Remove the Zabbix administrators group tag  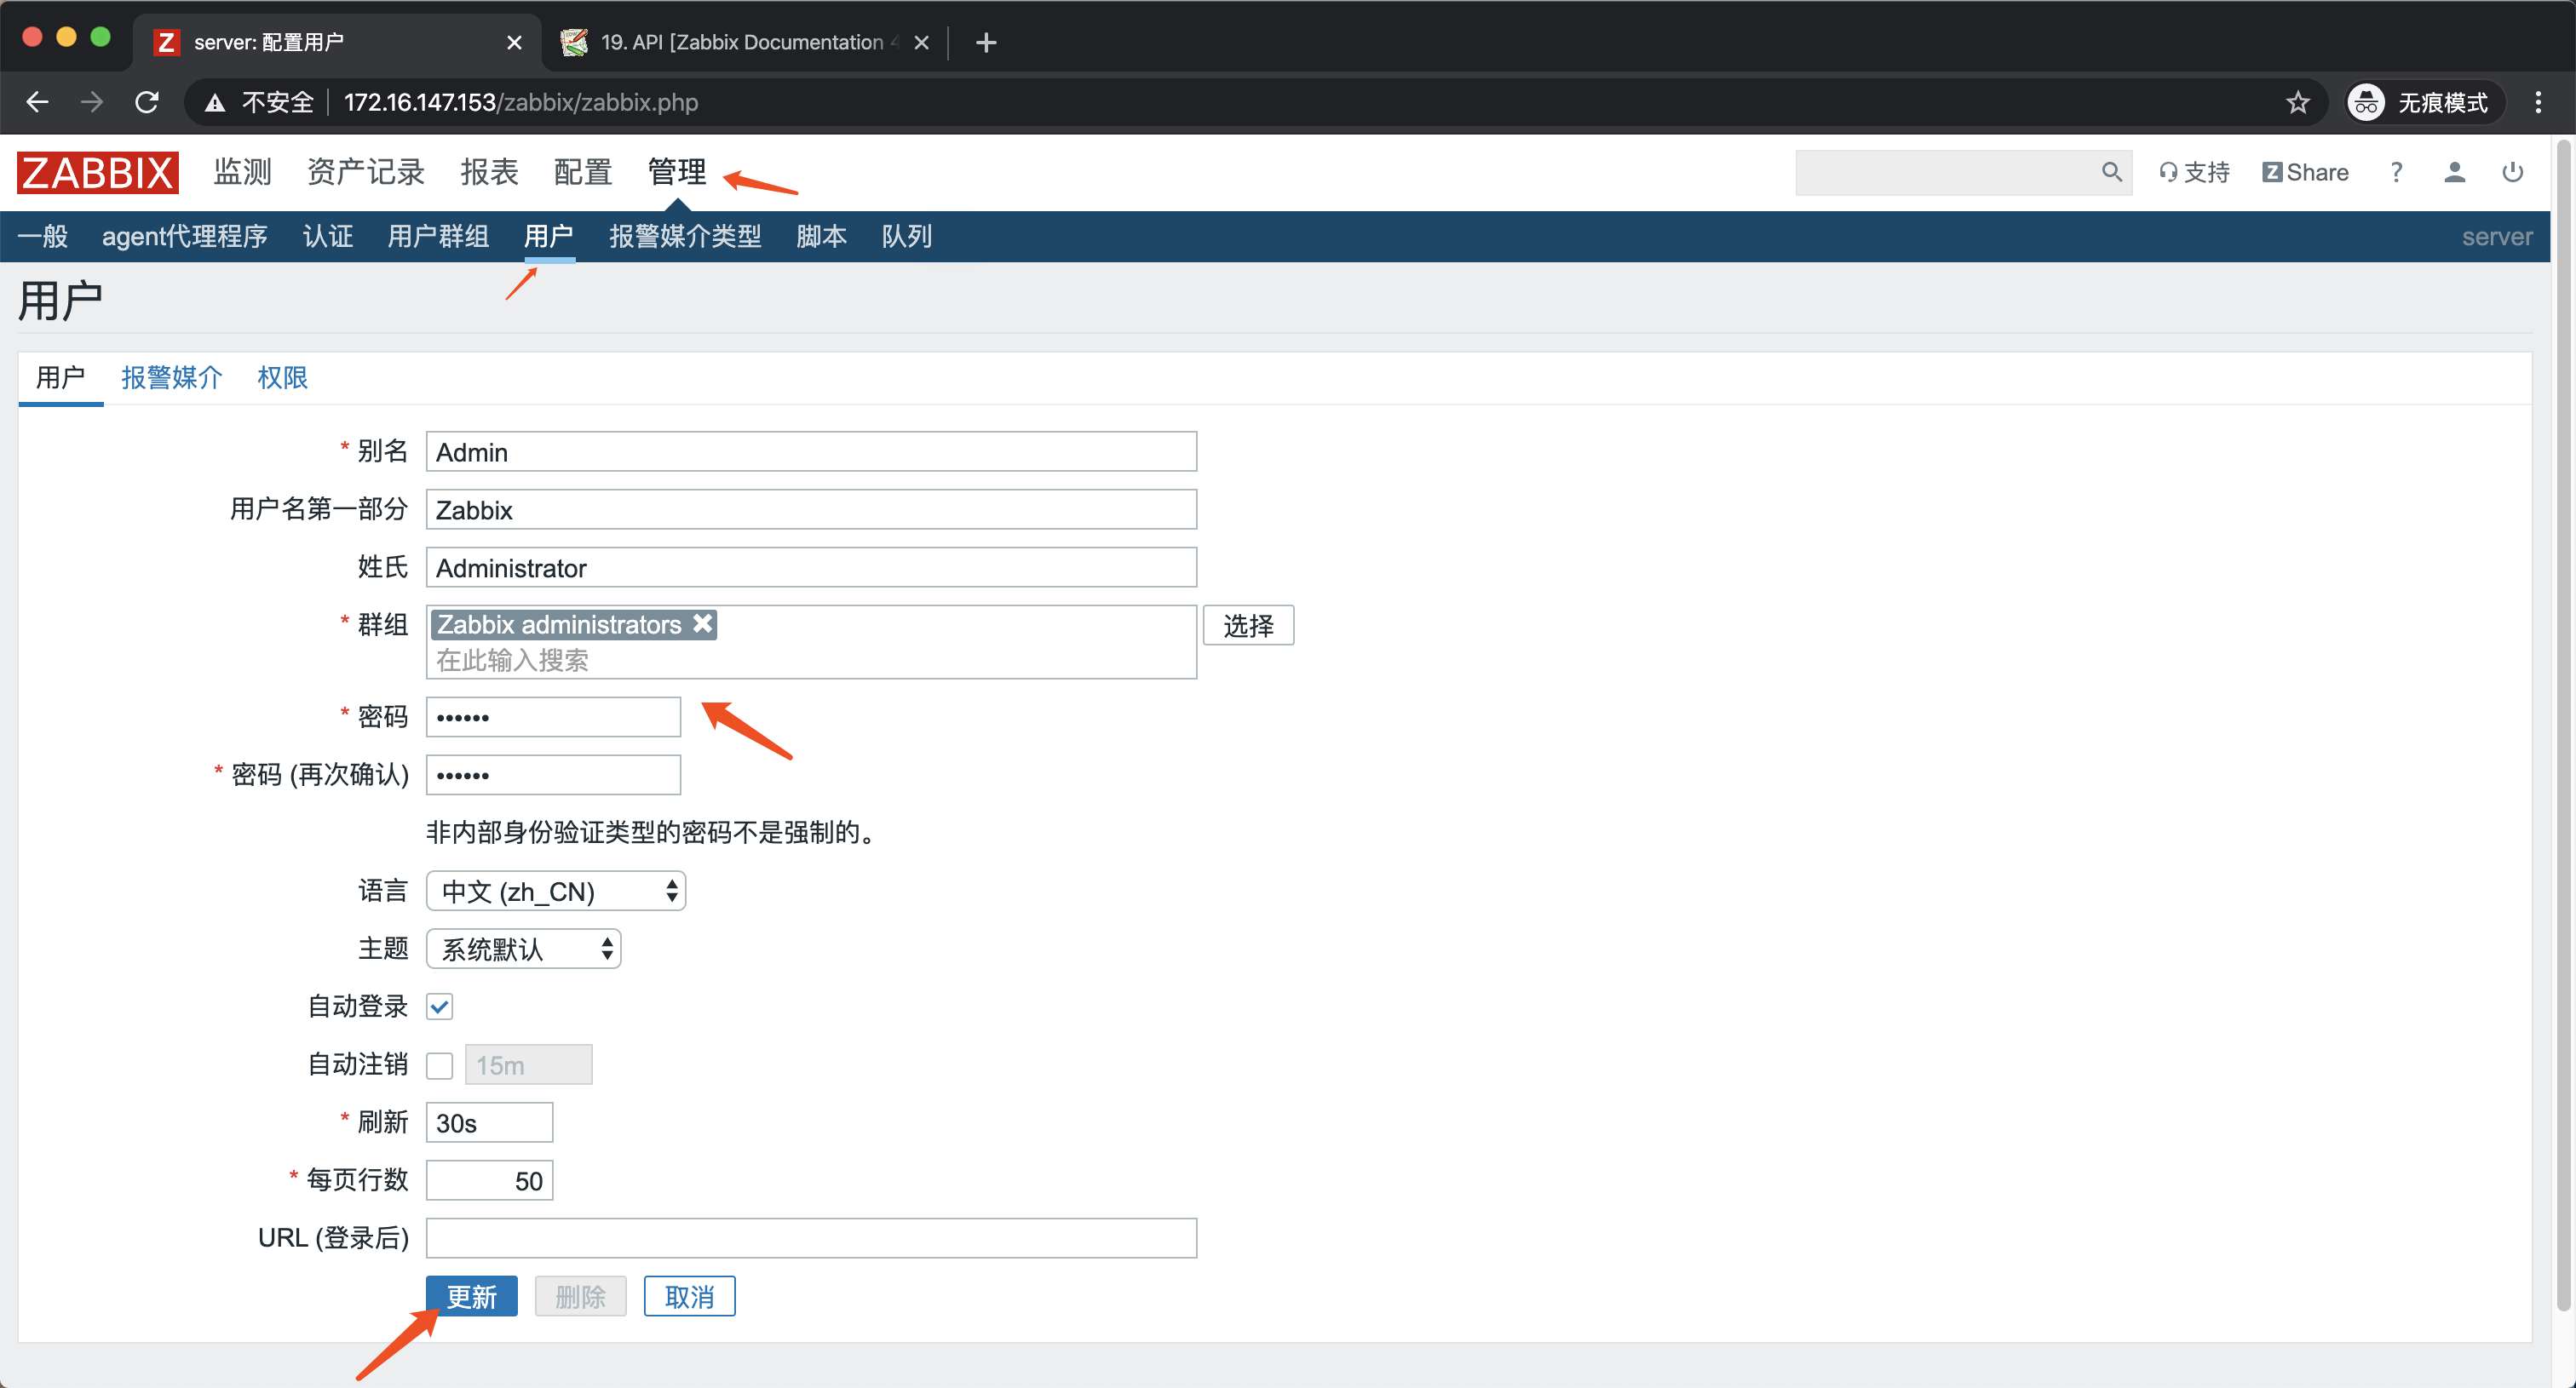[703, 623]
